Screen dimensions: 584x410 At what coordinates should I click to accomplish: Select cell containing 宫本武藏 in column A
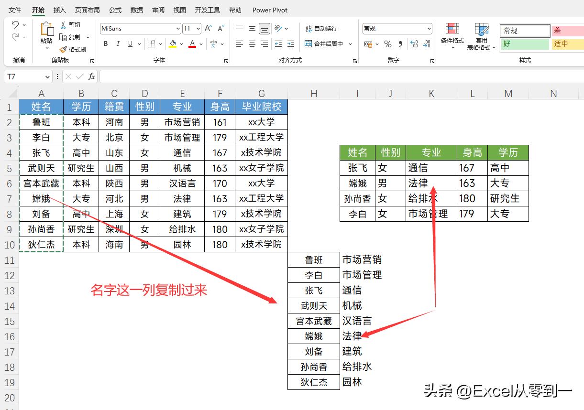tap(41, 183)
